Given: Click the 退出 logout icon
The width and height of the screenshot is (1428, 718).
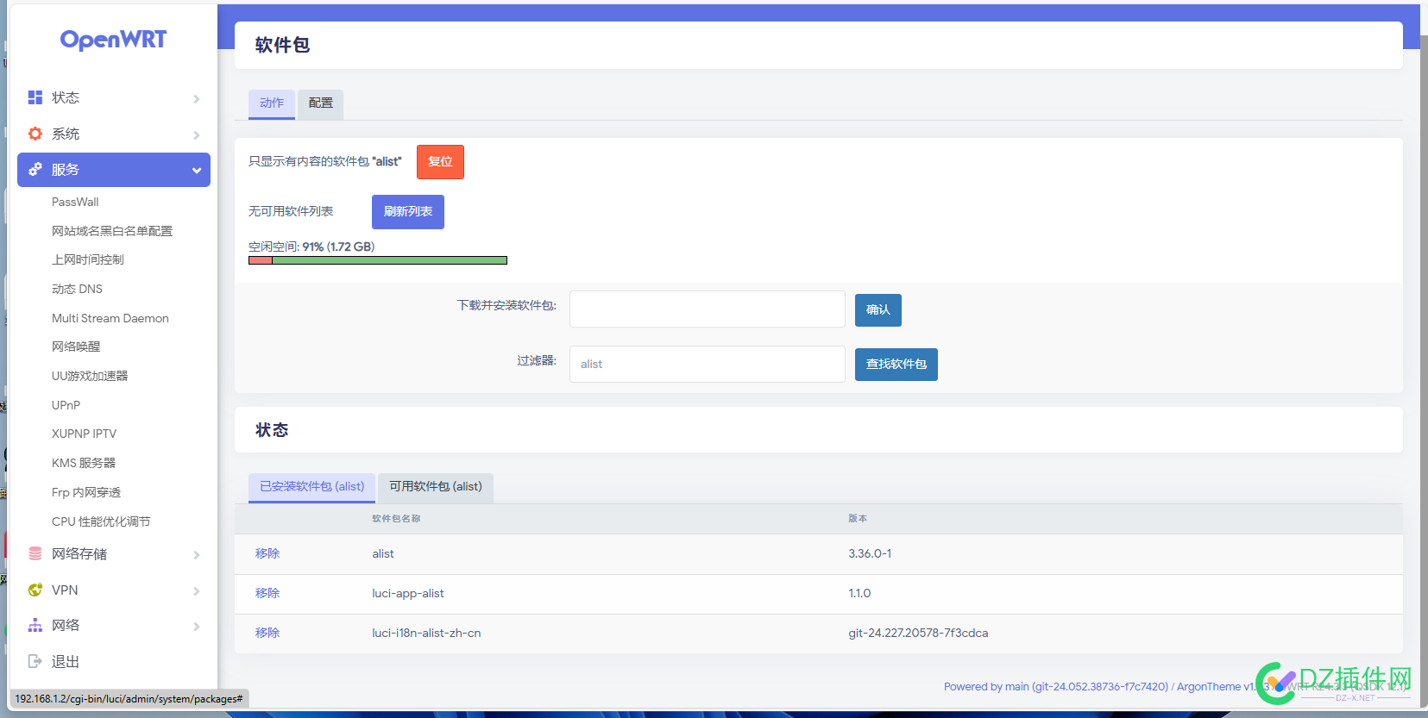Looking at the screenshot, I should [x=35, y=661].
